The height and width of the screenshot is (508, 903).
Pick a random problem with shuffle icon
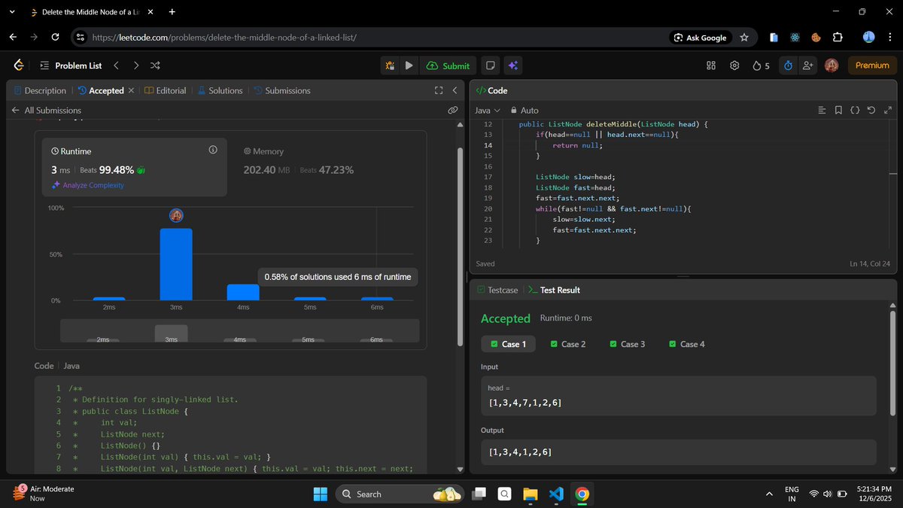tap(155, 65)
